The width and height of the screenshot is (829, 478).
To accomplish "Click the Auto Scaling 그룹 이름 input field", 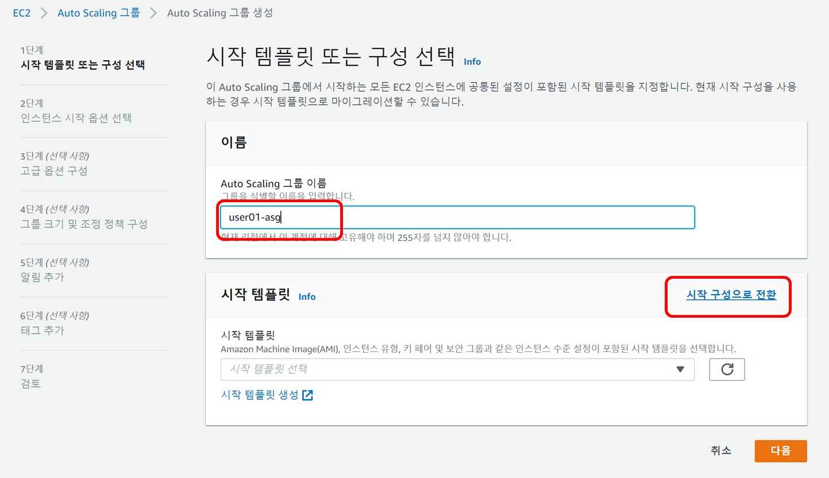I will [x=457, y=218].
